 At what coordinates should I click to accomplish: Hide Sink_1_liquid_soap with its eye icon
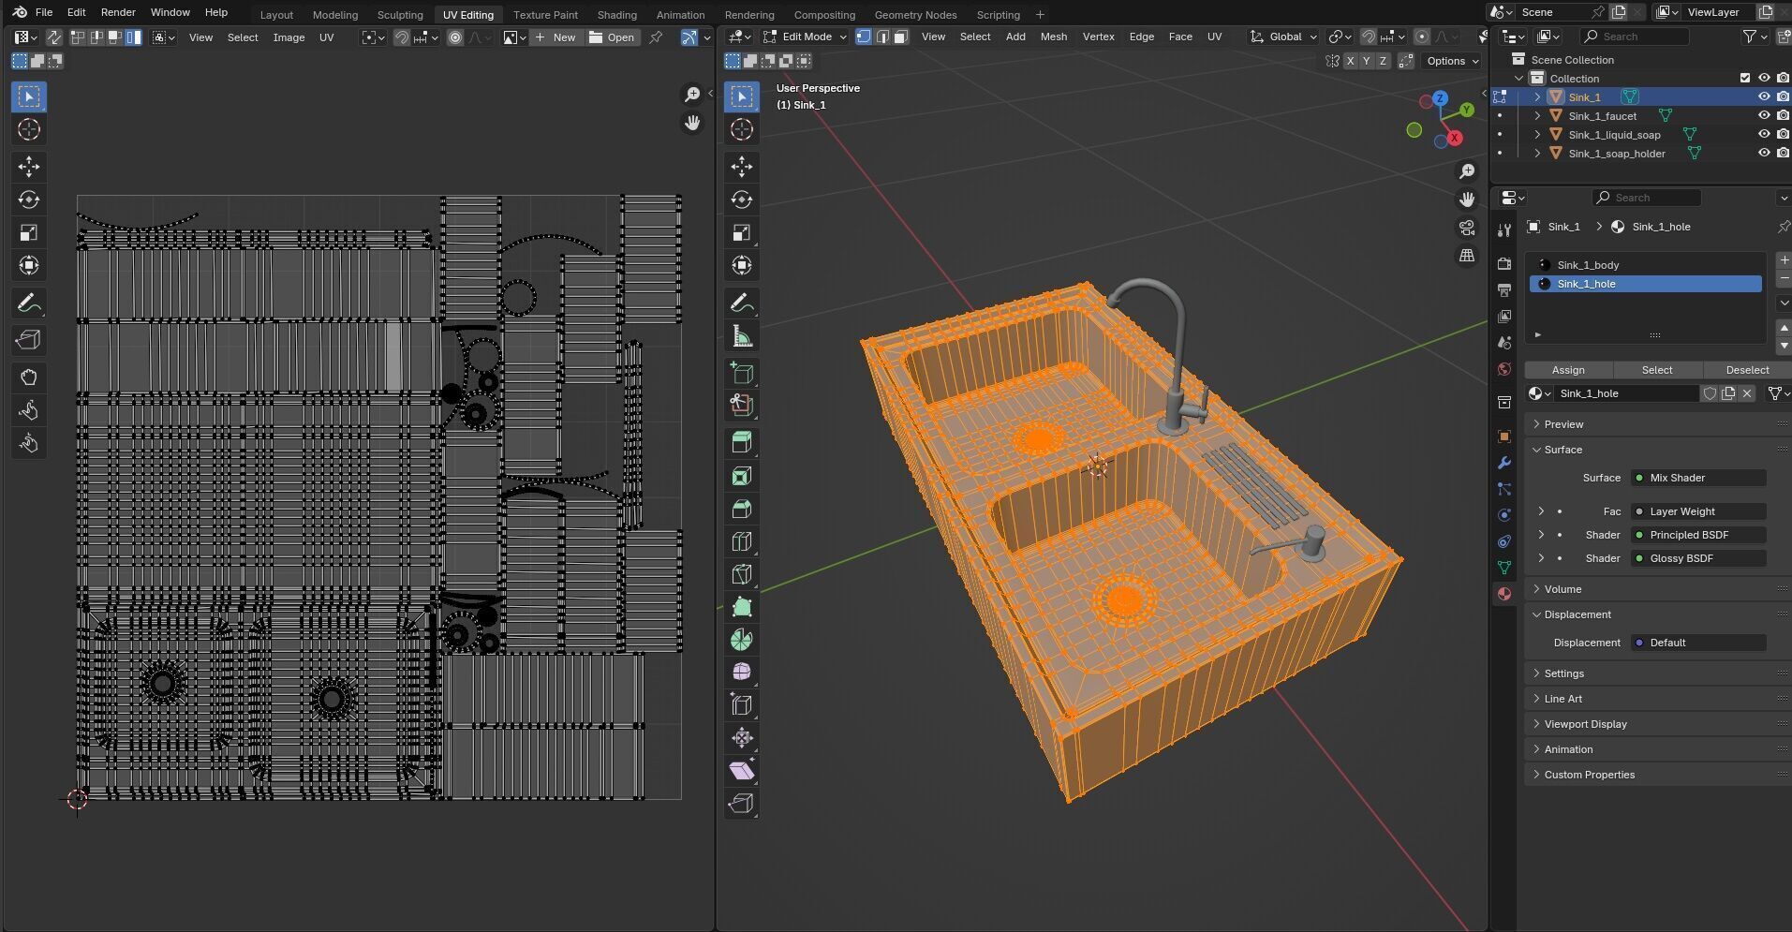click(1764, 135)
